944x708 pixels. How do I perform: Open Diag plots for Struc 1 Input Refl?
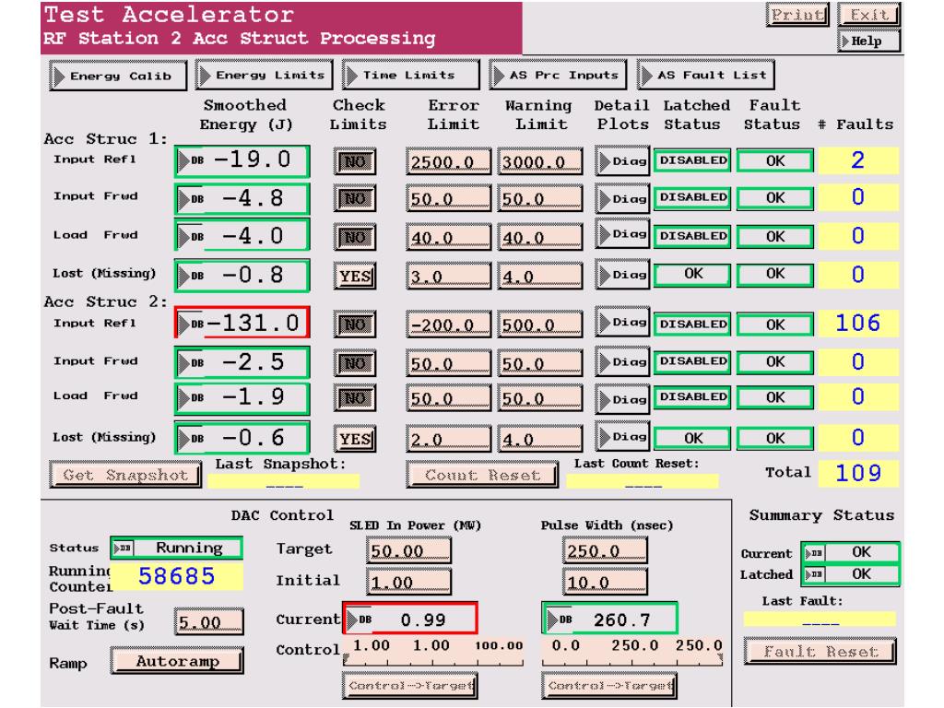[x=622, y=160]
